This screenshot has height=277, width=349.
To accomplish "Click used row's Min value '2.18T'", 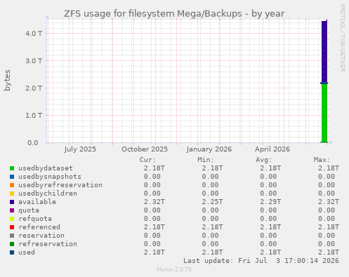I will coord(212,252).
